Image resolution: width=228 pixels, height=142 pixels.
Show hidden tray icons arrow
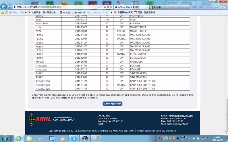click(x=190, y=139)
